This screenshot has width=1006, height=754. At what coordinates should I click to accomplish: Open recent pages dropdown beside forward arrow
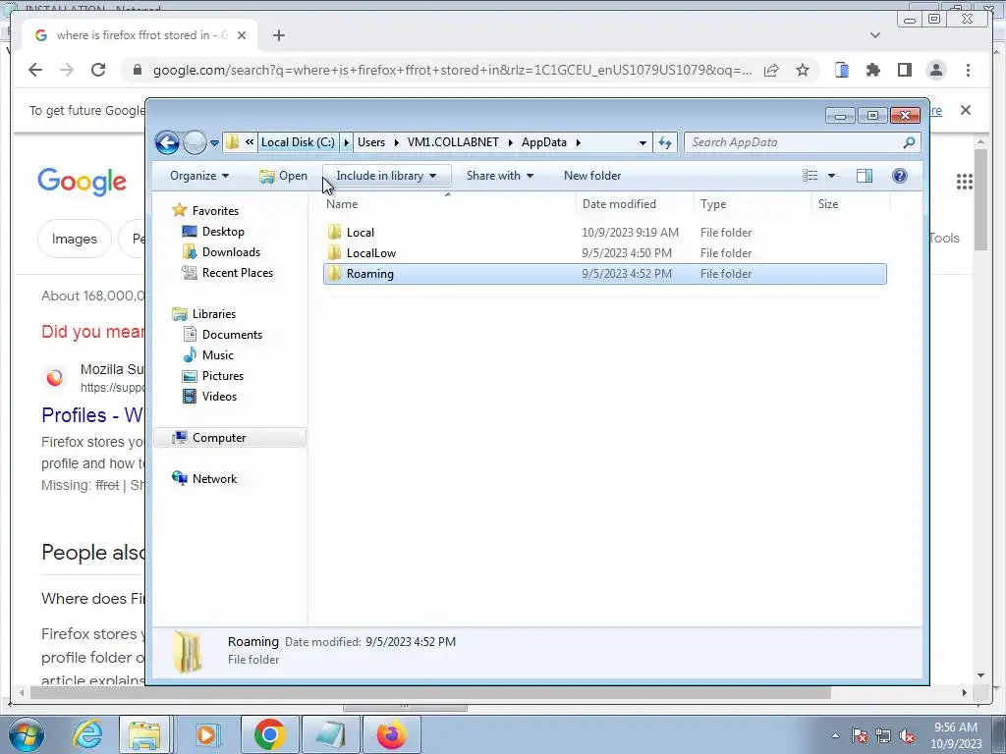pos(214,143)
